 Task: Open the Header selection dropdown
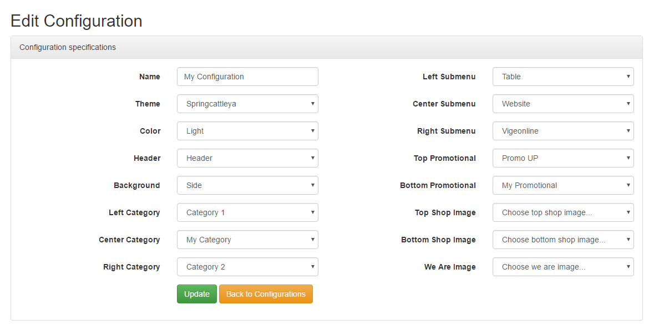pos(247,158)
